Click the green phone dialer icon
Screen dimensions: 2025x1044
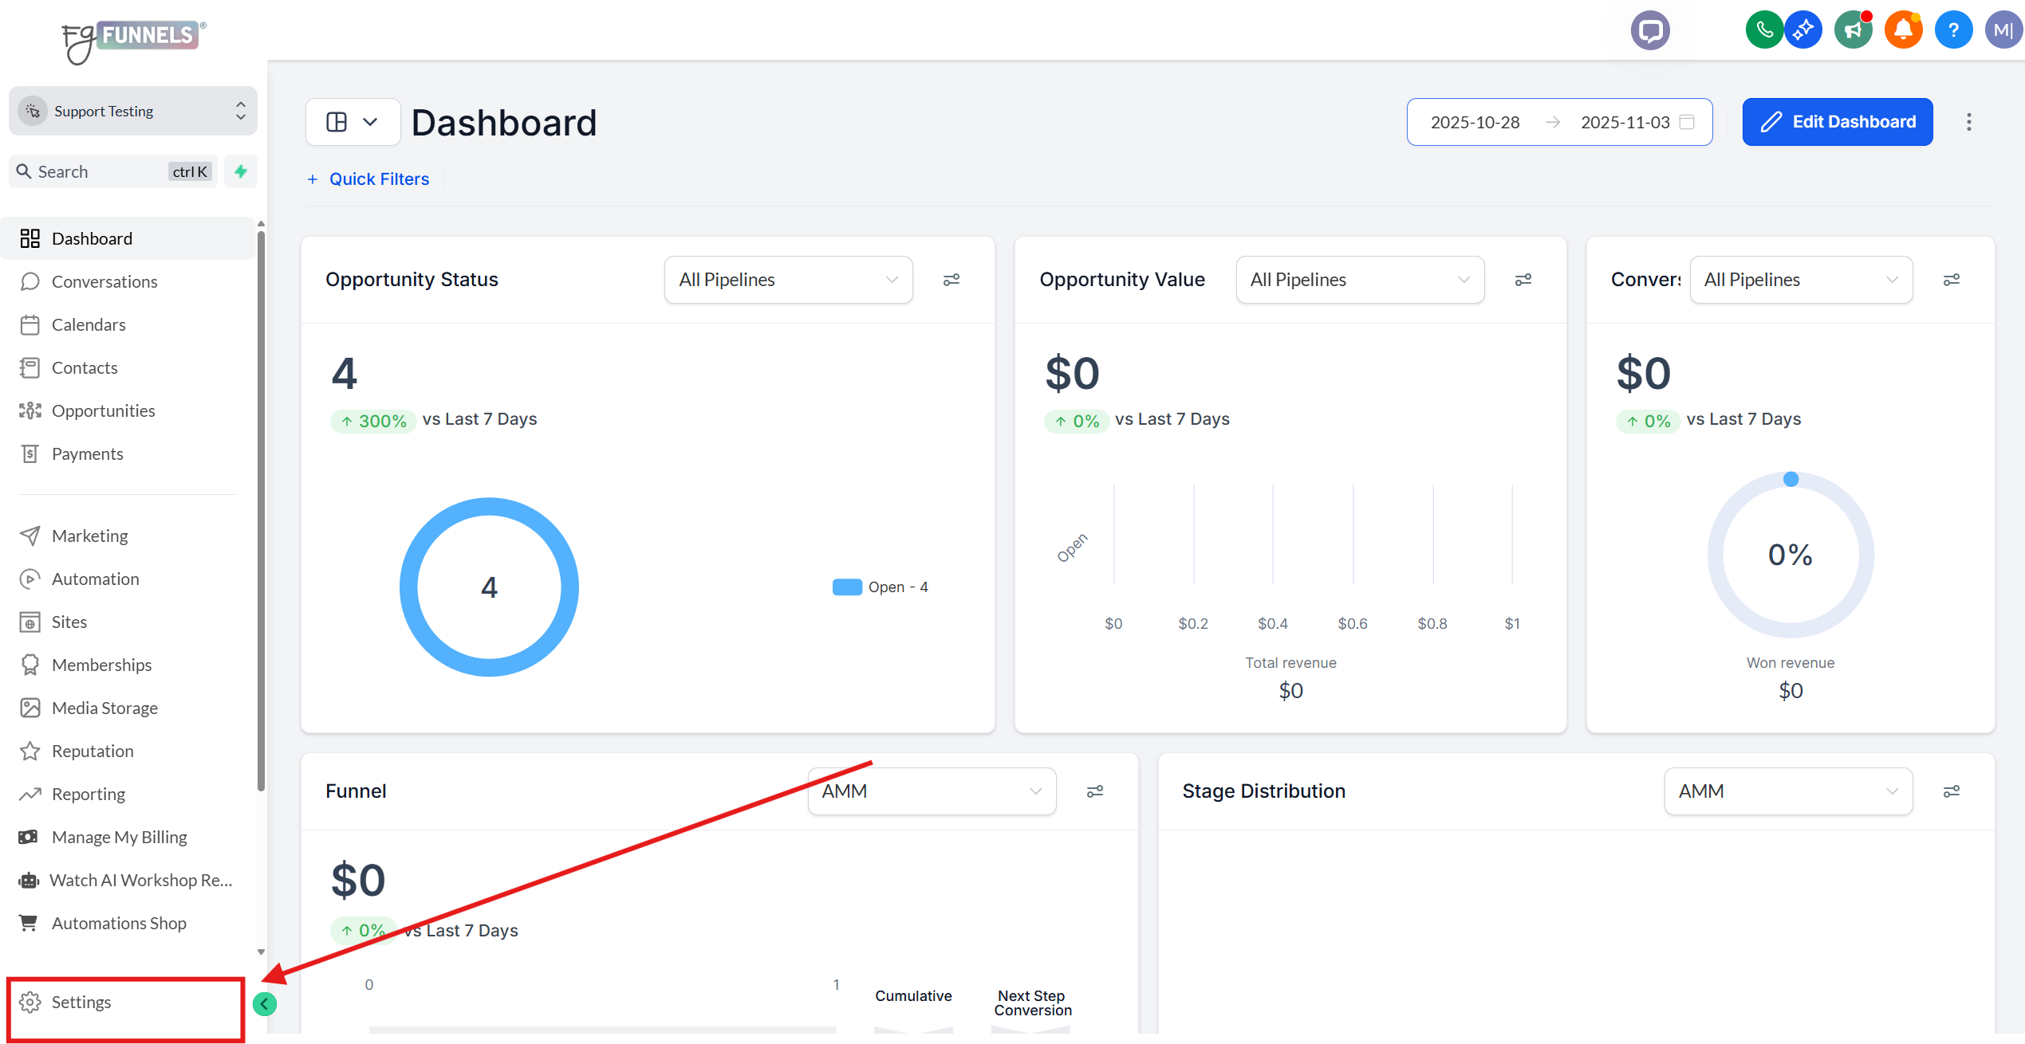coord(1763,30)
